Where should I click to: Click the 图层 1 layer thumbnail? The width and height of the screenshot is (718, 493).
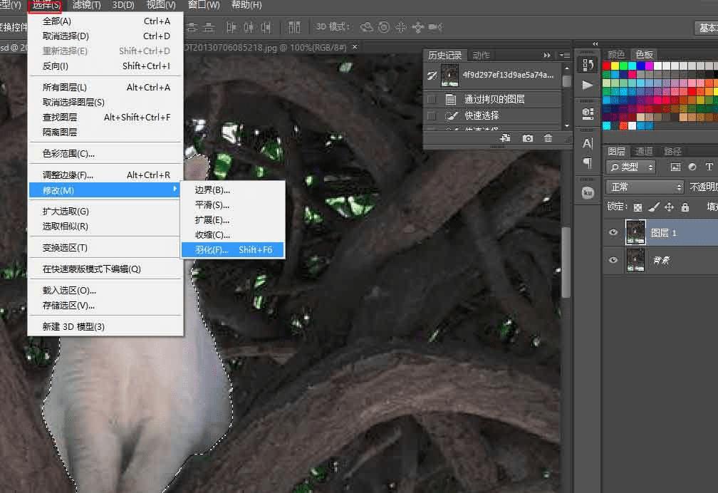click(635, 232)
